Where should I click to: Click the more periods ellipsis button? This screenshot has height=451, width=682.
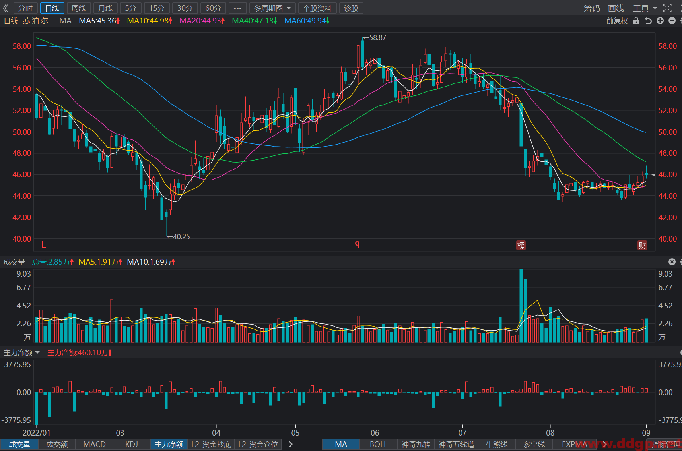coord(237,8)
